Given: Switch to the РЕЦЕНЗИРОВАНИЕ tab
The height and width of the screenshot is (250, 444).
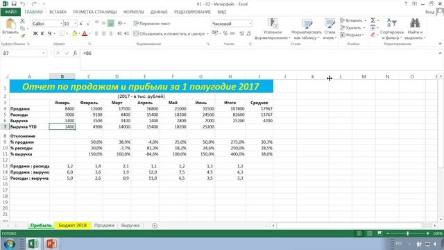Looking at the screenshot, I should (x=192, y=12).
